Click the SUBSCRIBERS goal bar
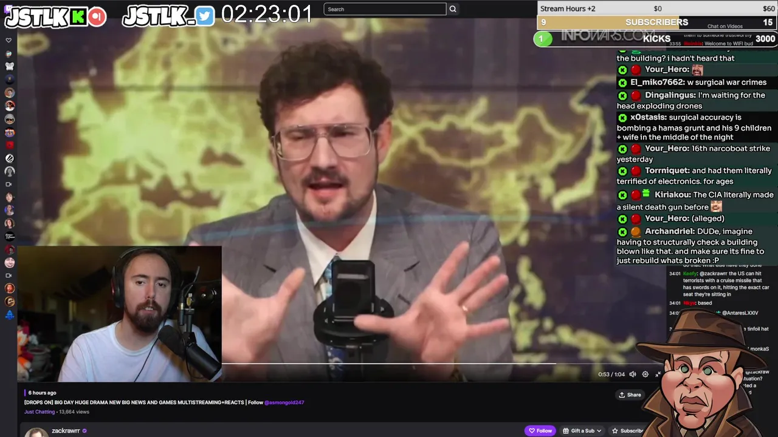The width and height of the screenshot is (778, 437). pyautogui.click(x=657, y=22)
